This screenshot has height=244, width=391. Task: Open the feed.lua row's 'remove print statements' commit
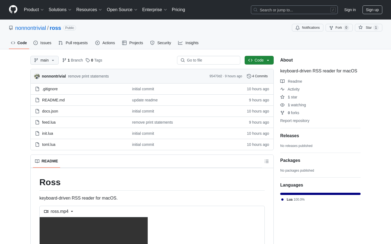[153, 122]
